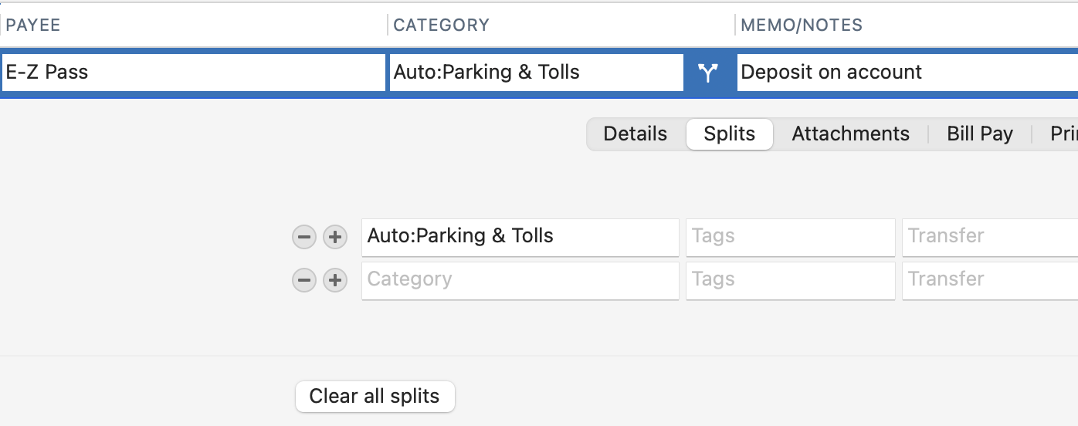This screenshot has width=1078, height=426.
Task: Go to the Bill Pay tab
Action: (x=979, y=134)
